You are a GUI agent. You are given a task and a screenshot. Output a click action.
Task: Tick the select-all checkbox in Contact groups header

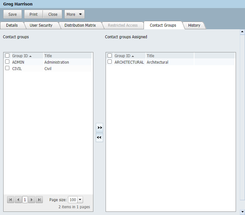pos(7,56)
